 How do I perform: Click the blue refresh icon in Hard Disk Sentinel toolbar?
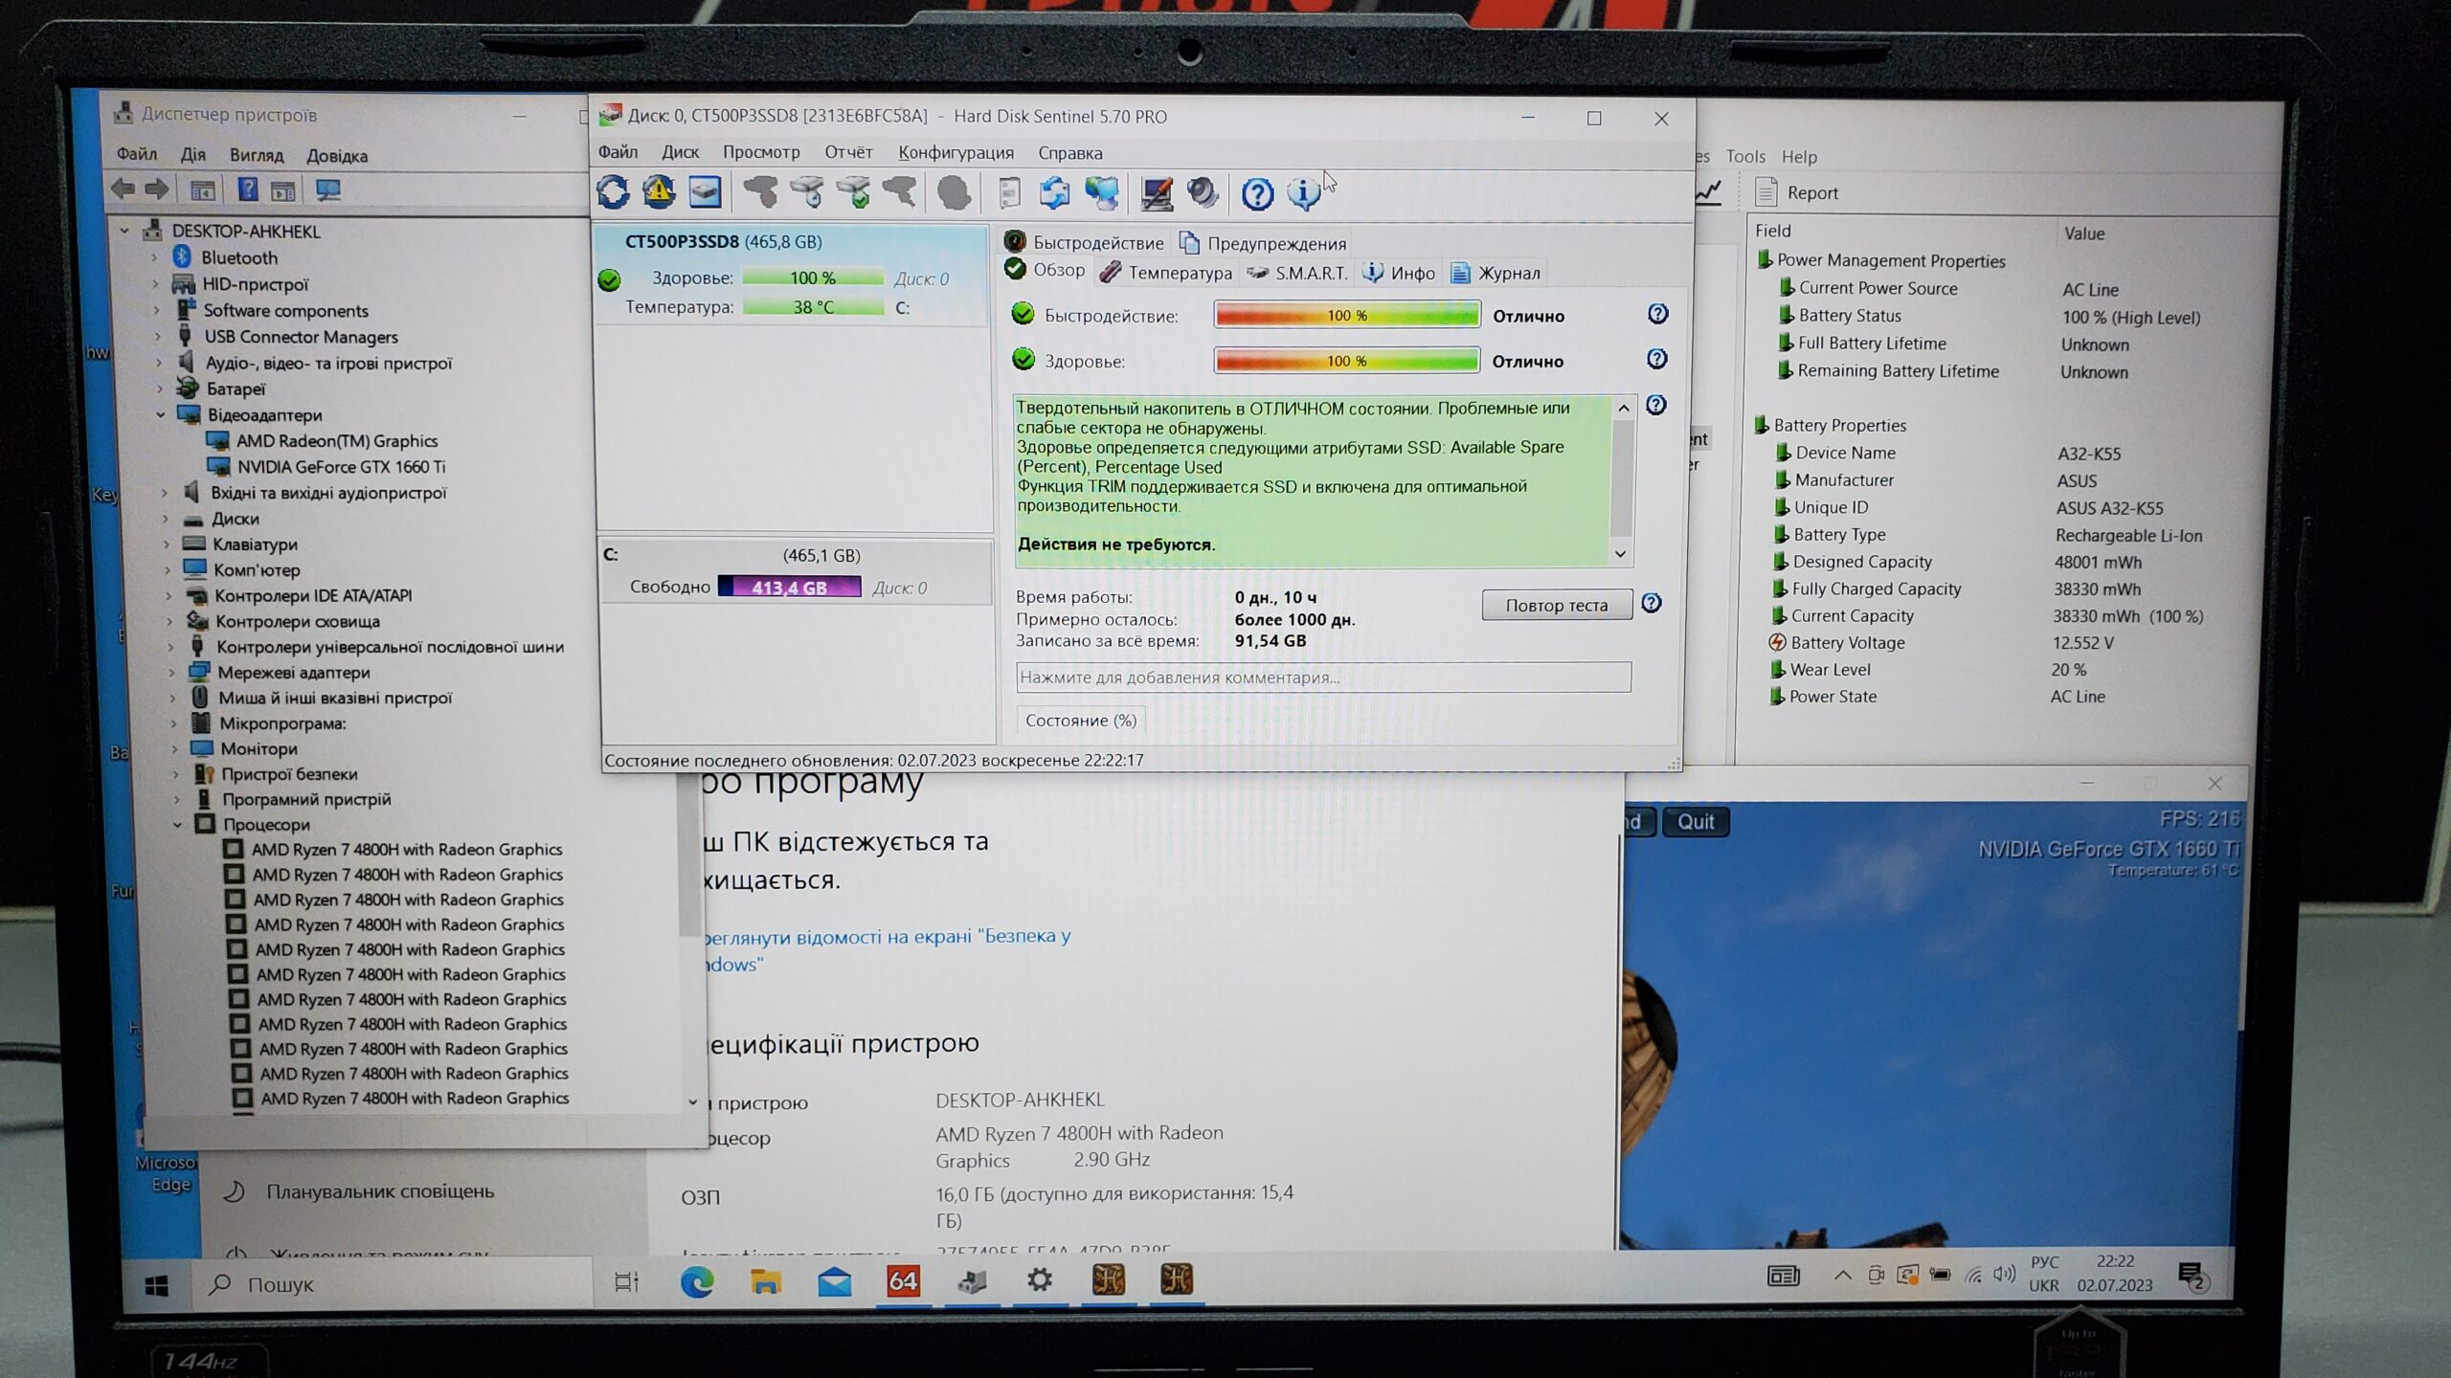(x=614, y=192)
